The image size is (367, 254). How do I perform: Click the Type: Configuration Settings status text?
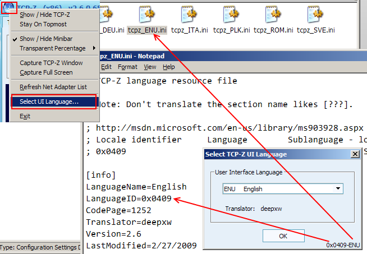(40, 247)
